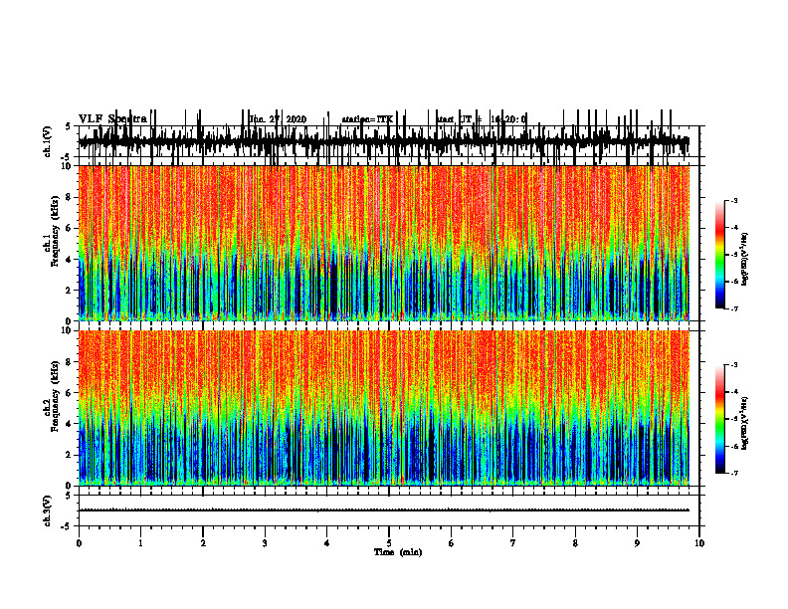This screenshot has height=609, width=788.
Task: Click the "3" tick on the time axis
Action: [x=265, y=543]
